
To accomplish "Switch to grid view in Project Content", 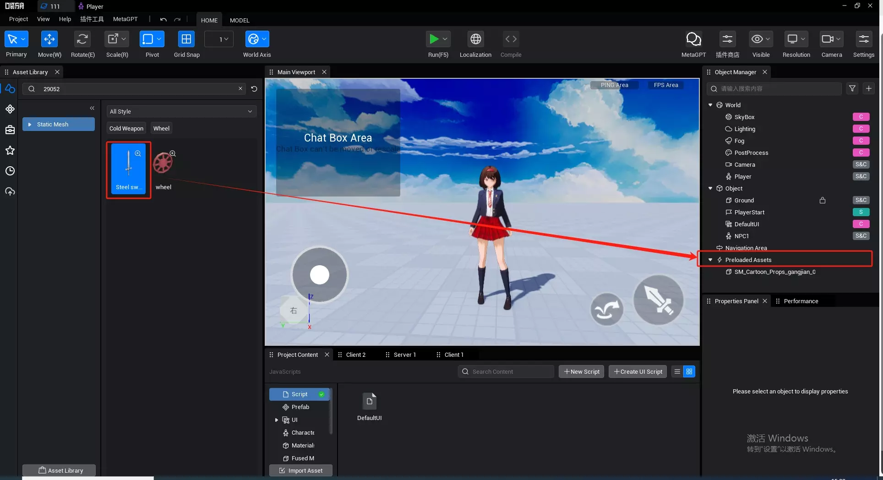I will tap(689, 371).
